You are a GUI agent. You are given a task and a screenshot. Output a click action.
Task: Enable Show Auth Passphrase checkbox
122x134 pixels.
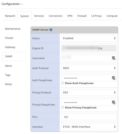(x=63, y=83)
